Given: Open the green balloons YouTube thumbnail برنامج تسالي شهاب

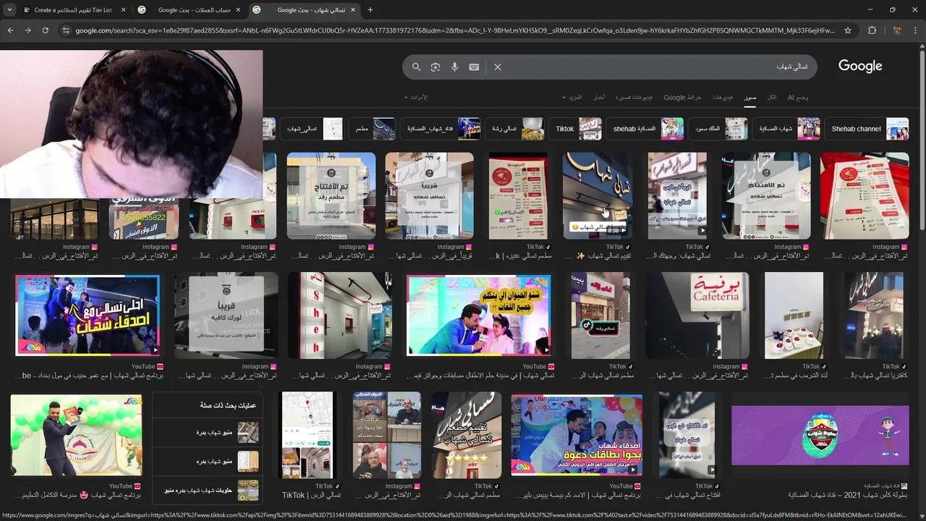Looking at the screenshot, I should coord(76,435).
